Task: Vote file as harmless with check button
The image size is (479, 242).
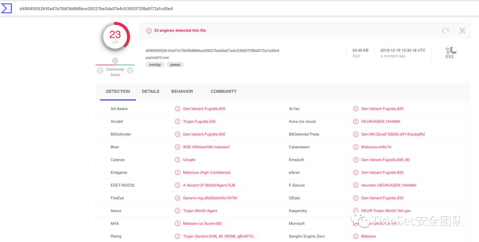Action: [130, 70]
